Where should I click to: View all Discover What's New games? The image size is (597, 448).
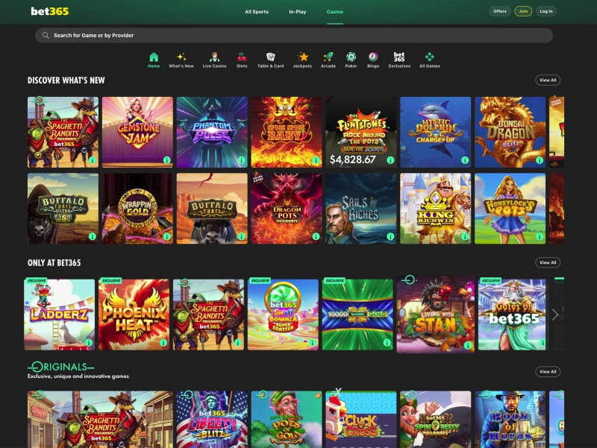(548, 81)
